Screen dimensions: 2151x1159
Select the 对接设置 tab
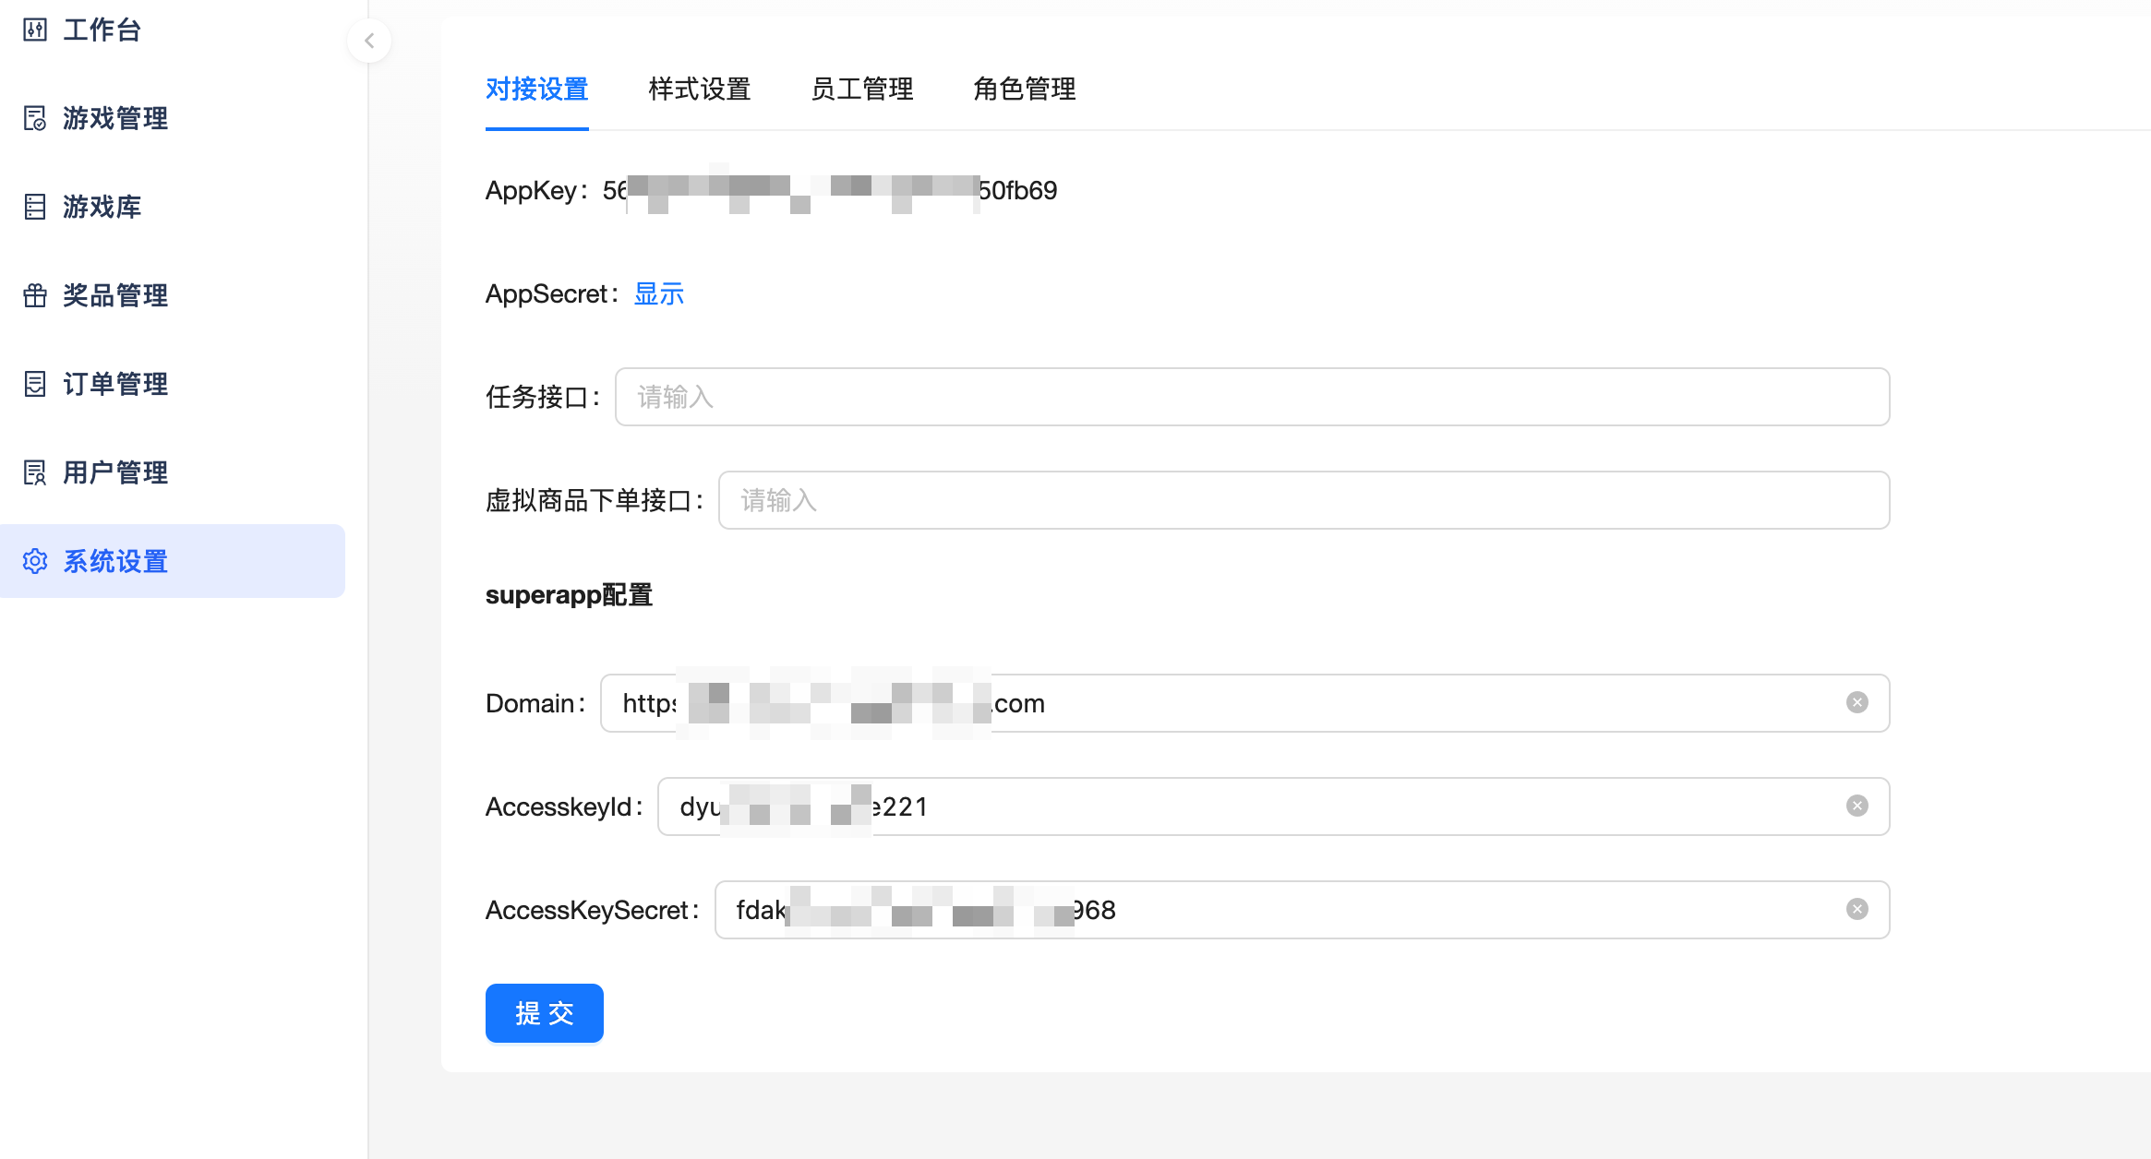click(x=536, y=90)
